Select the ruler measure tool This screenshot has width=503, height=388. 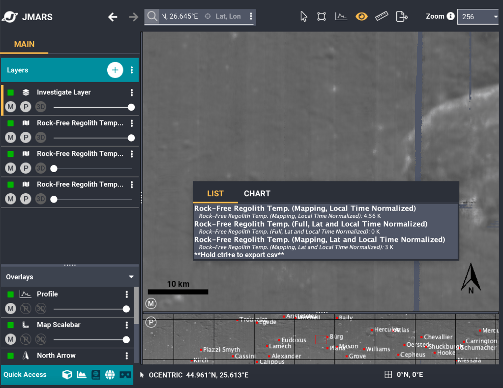tap(382, 17)
